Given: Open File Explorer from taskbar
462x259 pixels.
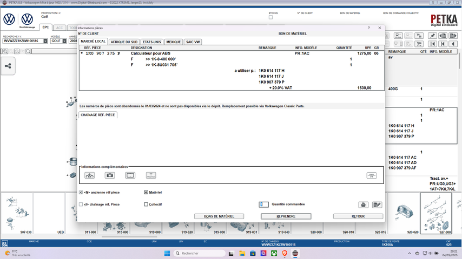Looking at the screenshot, I should 242,253.
